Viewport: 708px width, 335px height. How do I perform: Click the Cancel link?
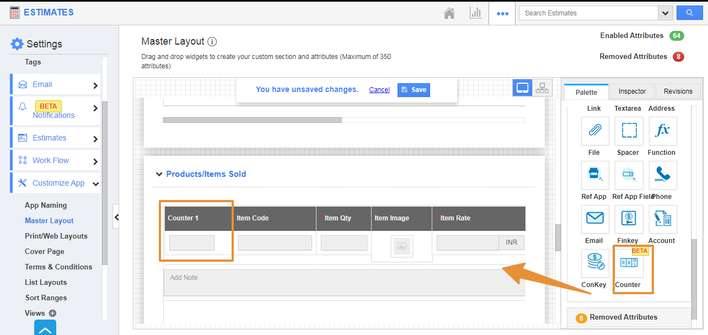[x=379, y=90]
